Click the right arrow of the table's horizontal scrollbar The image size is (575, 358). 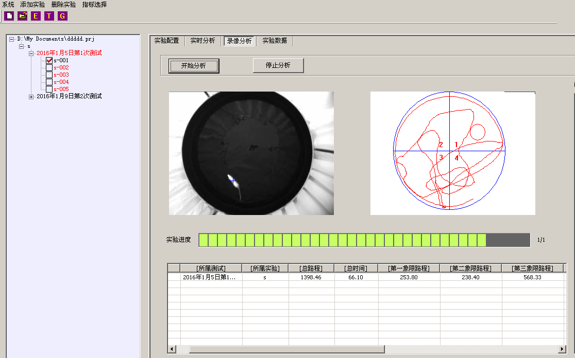point(563,349)
